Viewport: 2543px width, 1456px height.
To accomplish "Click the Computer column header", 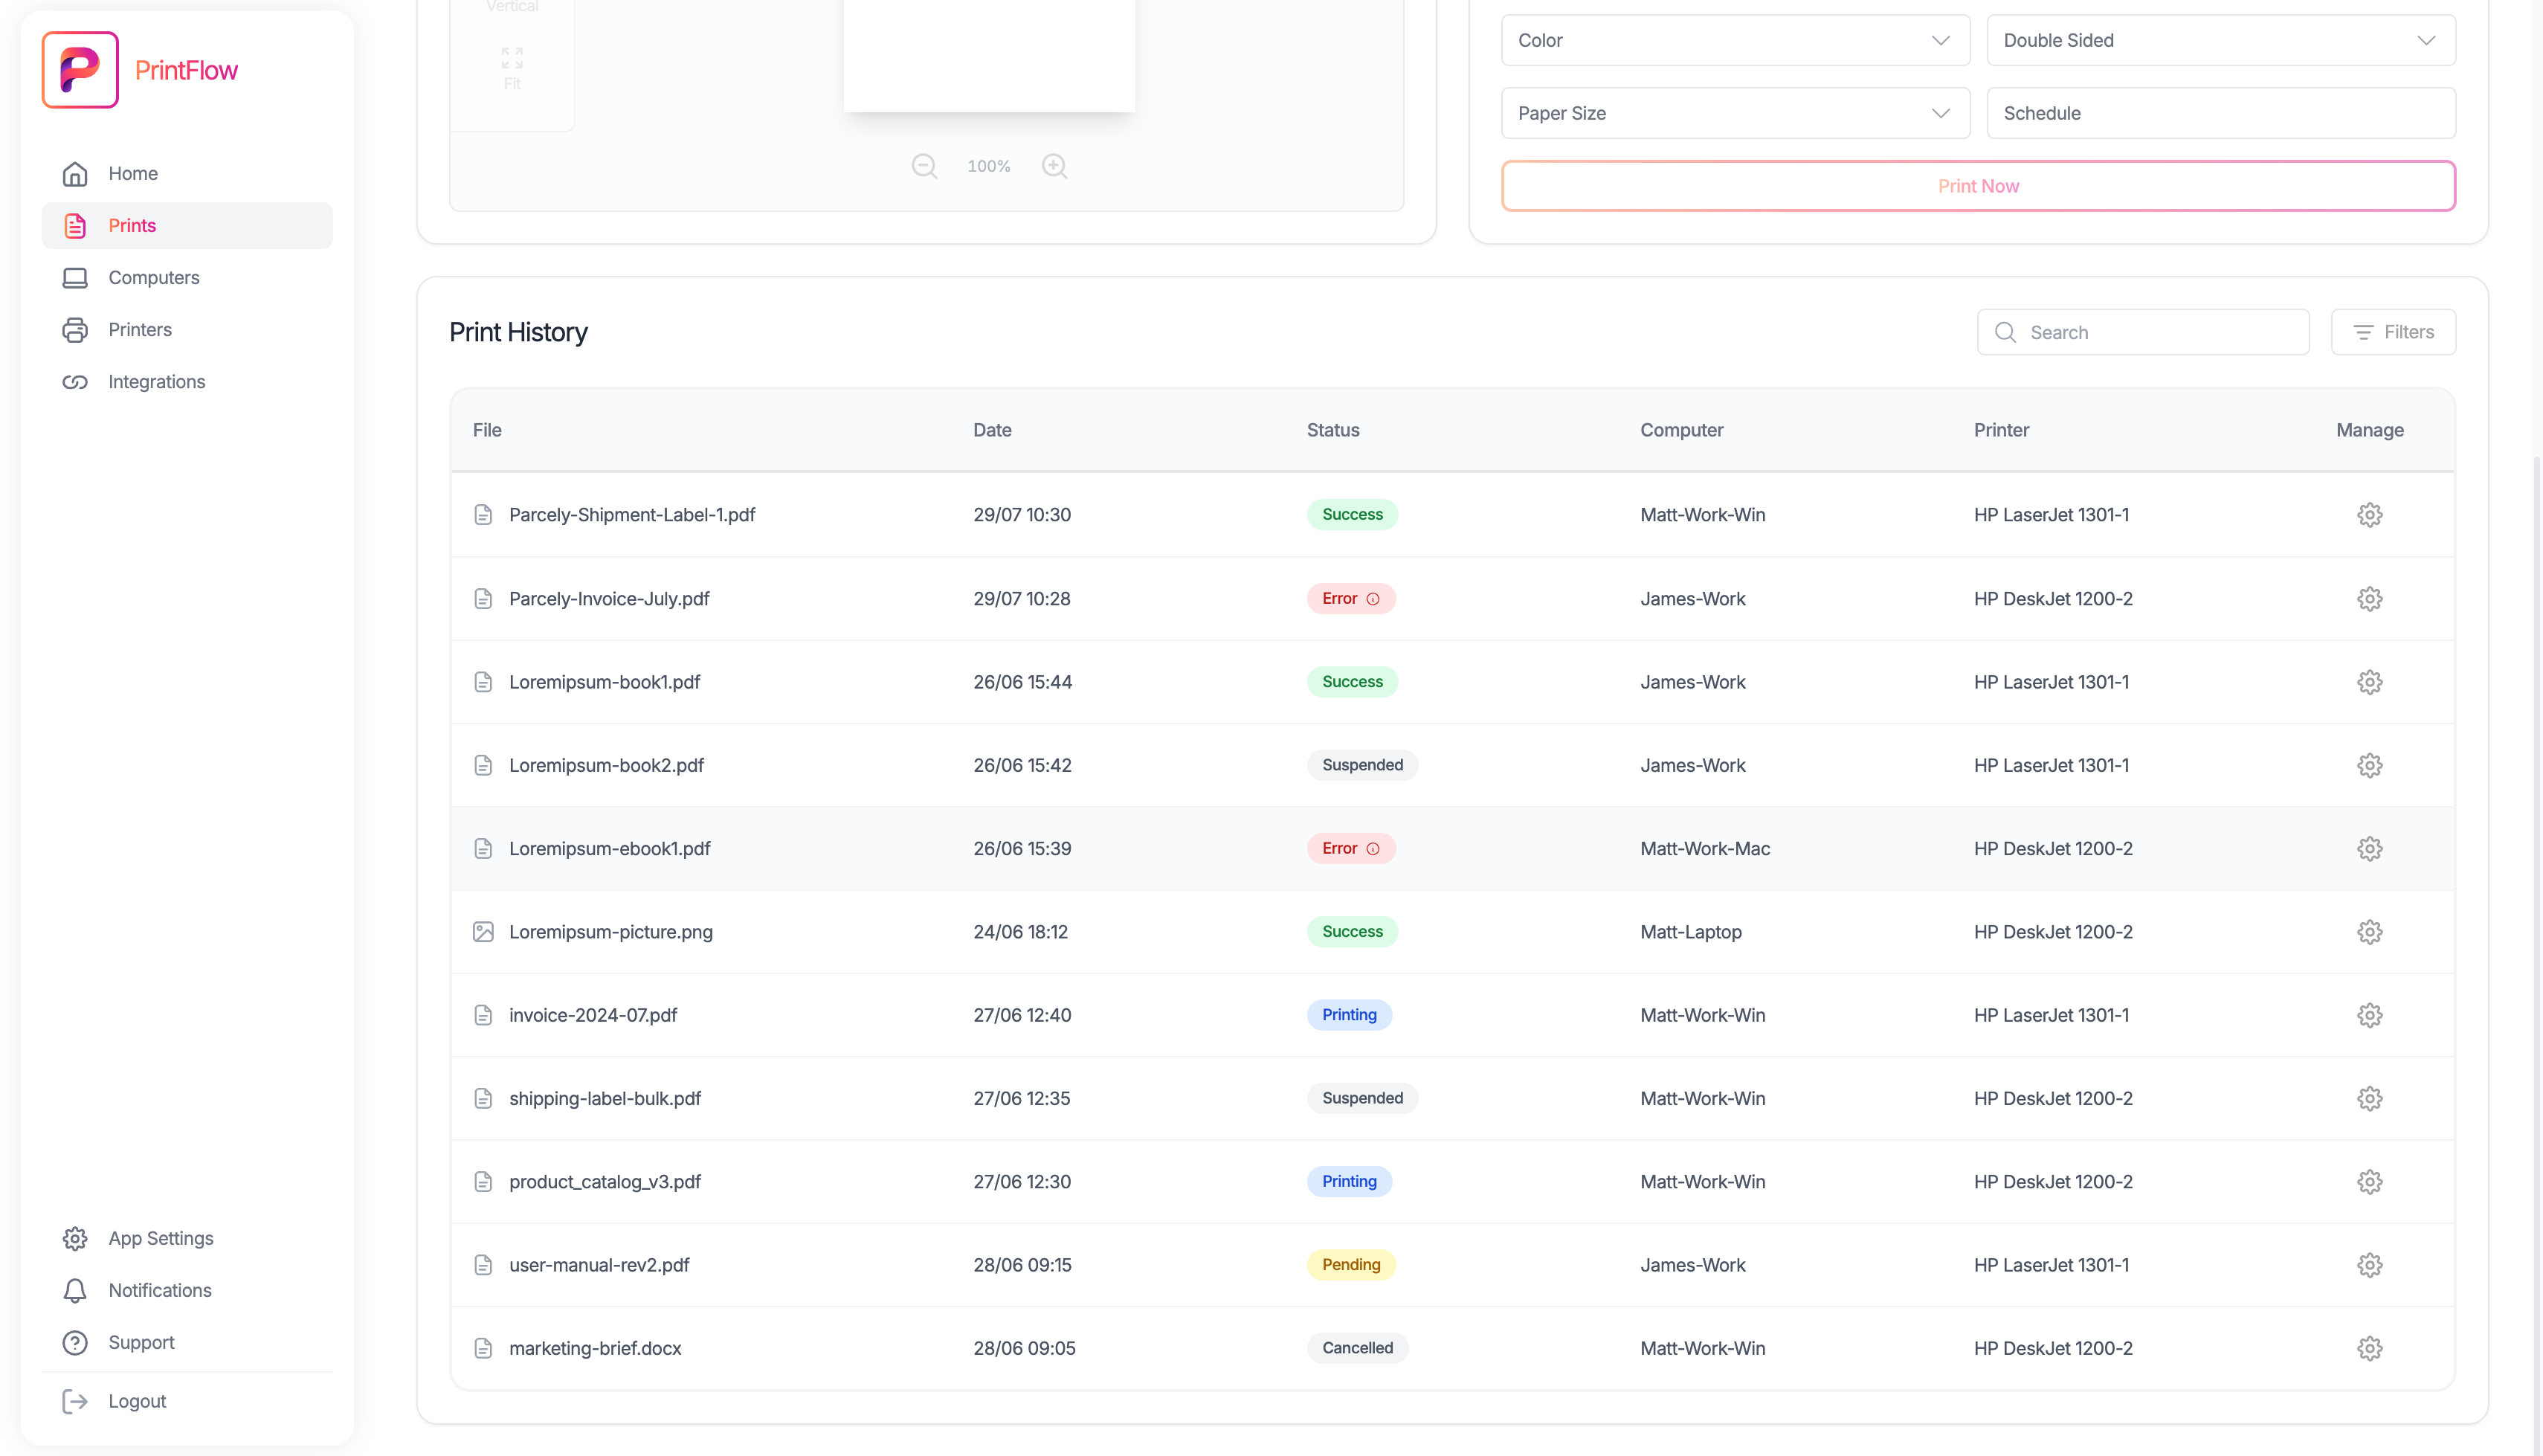I will [x=1681, y=430].
